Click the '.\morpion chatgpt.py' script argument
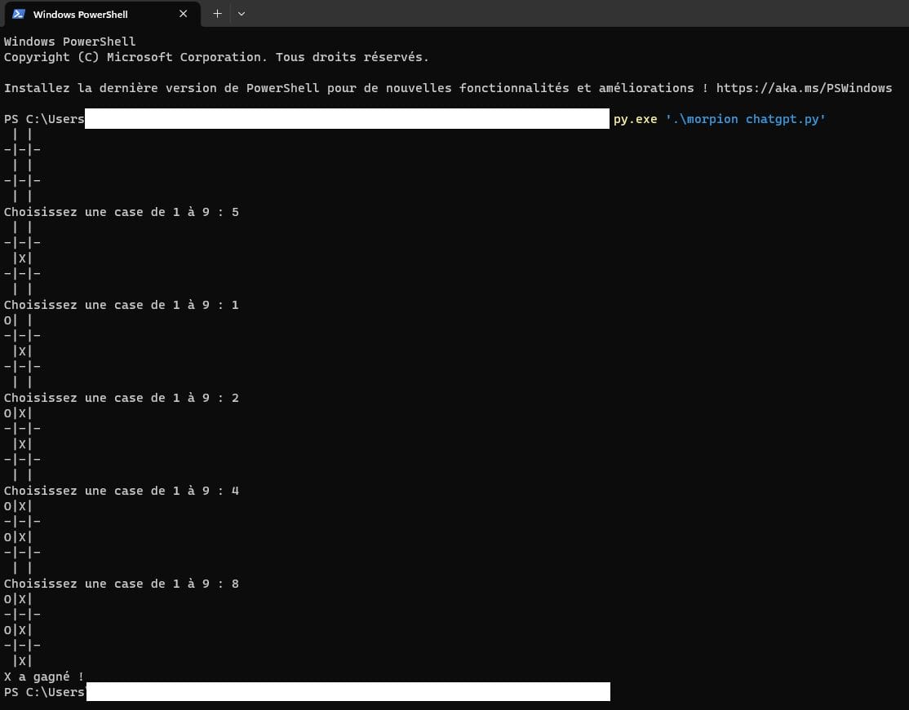This screenshot has width=909, height=710. pyautogui.click(x=746, y=119)
